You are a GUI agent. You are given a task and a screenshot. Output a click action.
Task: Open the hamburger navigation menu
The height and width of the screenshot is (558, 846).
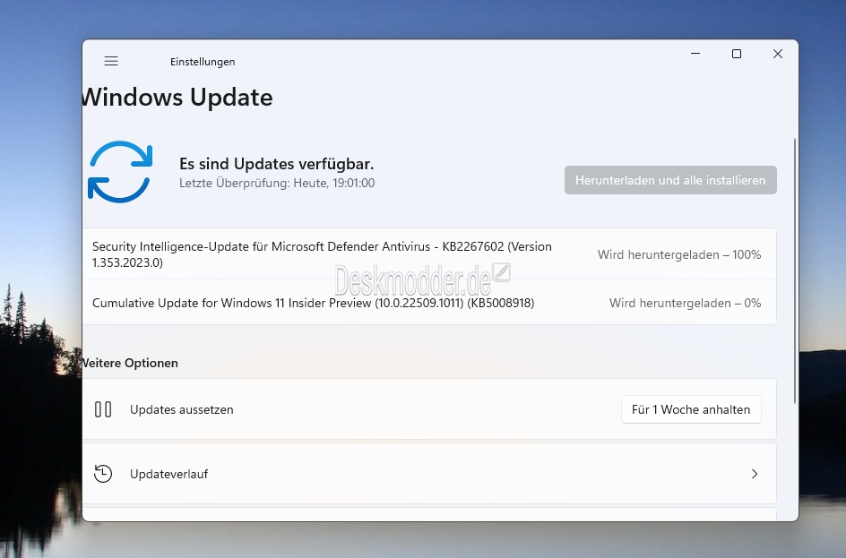(x=111, y=61)
